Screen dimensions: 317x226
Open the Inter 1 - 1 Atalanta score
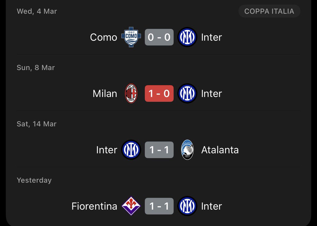159,150
